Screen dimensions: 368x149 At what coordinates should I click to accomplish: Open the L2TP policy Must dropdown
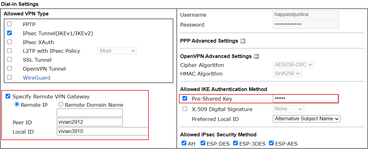coord(117,51)
